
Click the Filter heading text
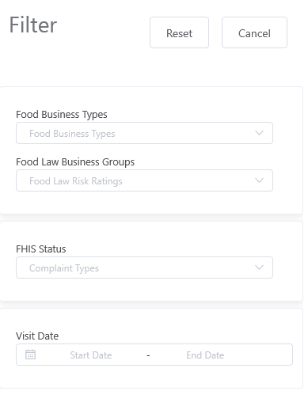click(33, 25)
